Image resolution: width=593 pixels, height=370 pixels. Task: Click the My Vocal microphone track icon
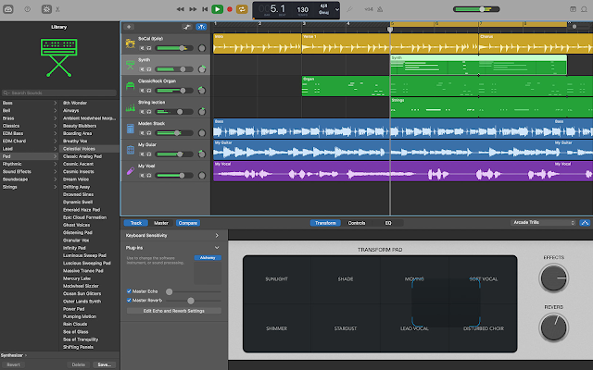pyautogui.click(x=129, y=170)
